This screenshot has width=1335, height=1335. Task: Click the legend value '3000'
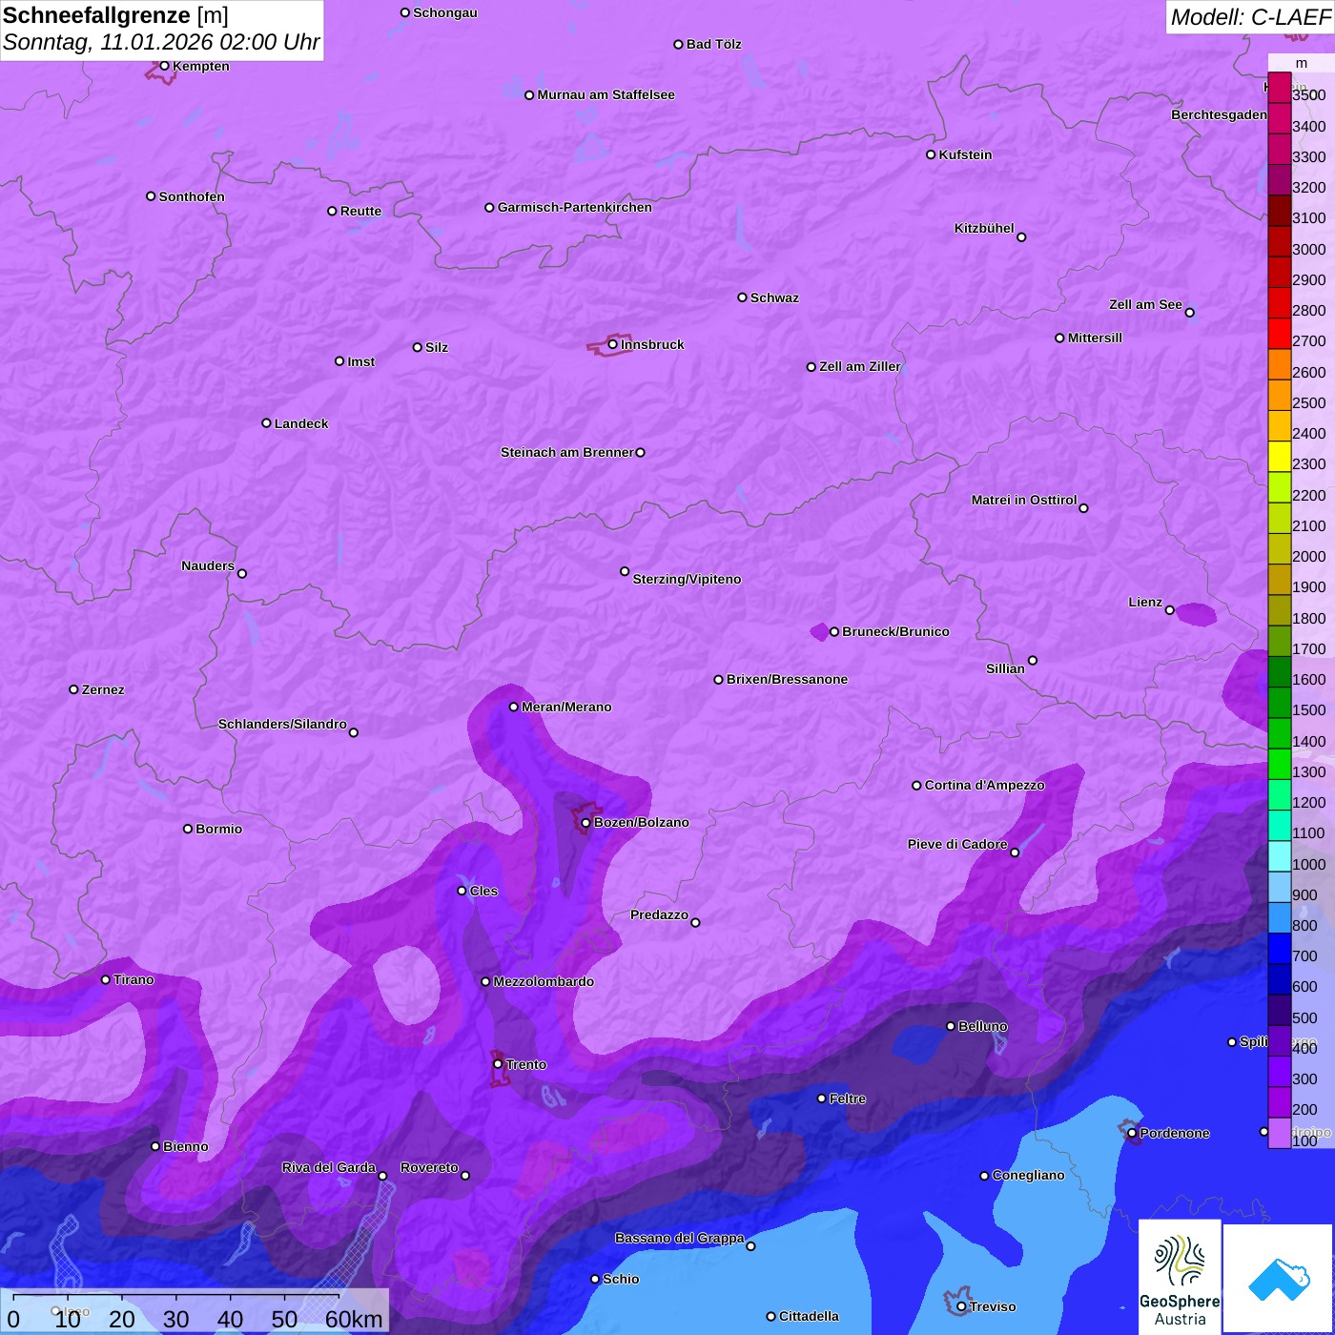tap(1308, 249)
